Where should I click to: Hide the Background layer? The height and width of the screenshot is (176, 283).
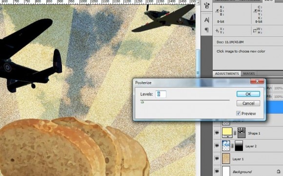217,171
